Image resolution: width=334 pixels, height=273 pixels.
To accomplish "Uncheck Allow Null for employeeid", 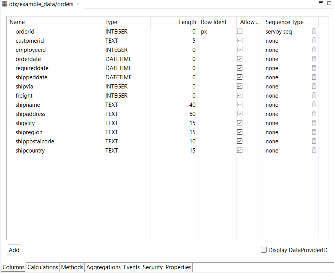I will coord(240,50).
